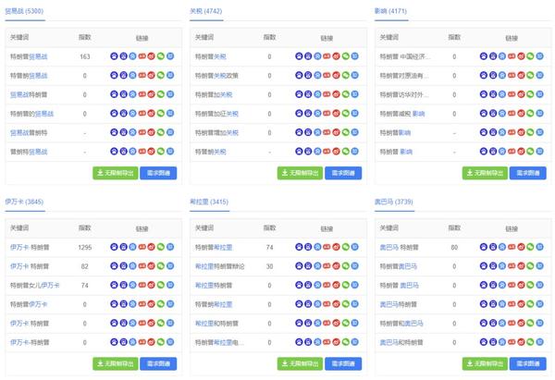This screenshot has height=380, width=555.
Task: Click green 无限制导出 button in 影响 panel
Action: [485, 173]
